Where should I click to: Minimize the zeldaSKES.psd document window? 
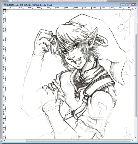click(x=123, y=5)
